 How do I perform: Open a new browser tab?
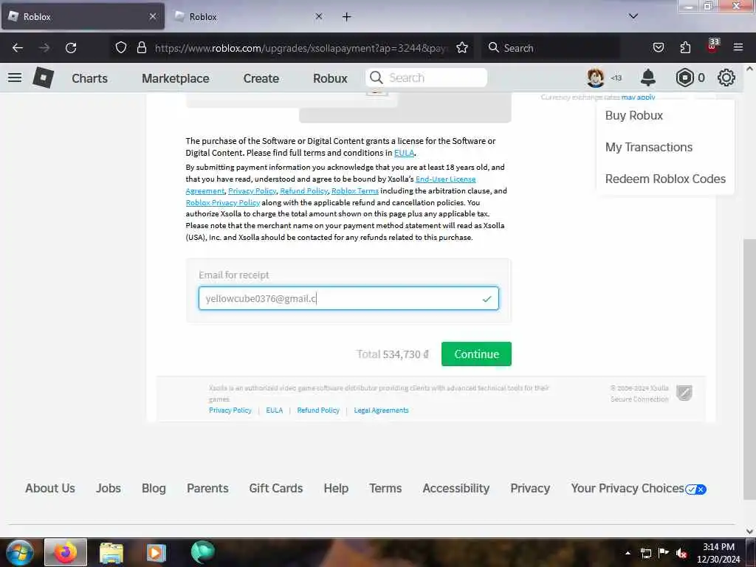(346, 17)
